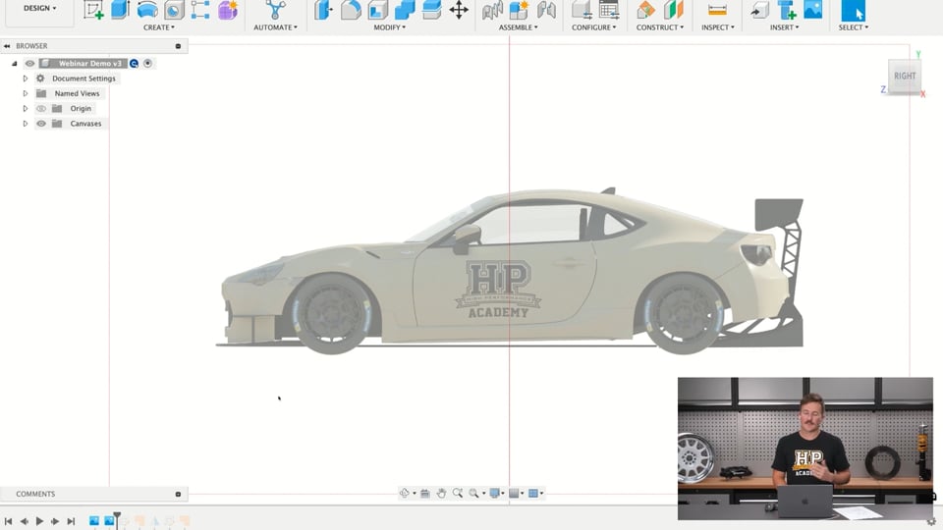943x530 pixels.
Task: Step forward one timeline feature
Action: pyautogui.click(x=55, y=521)
